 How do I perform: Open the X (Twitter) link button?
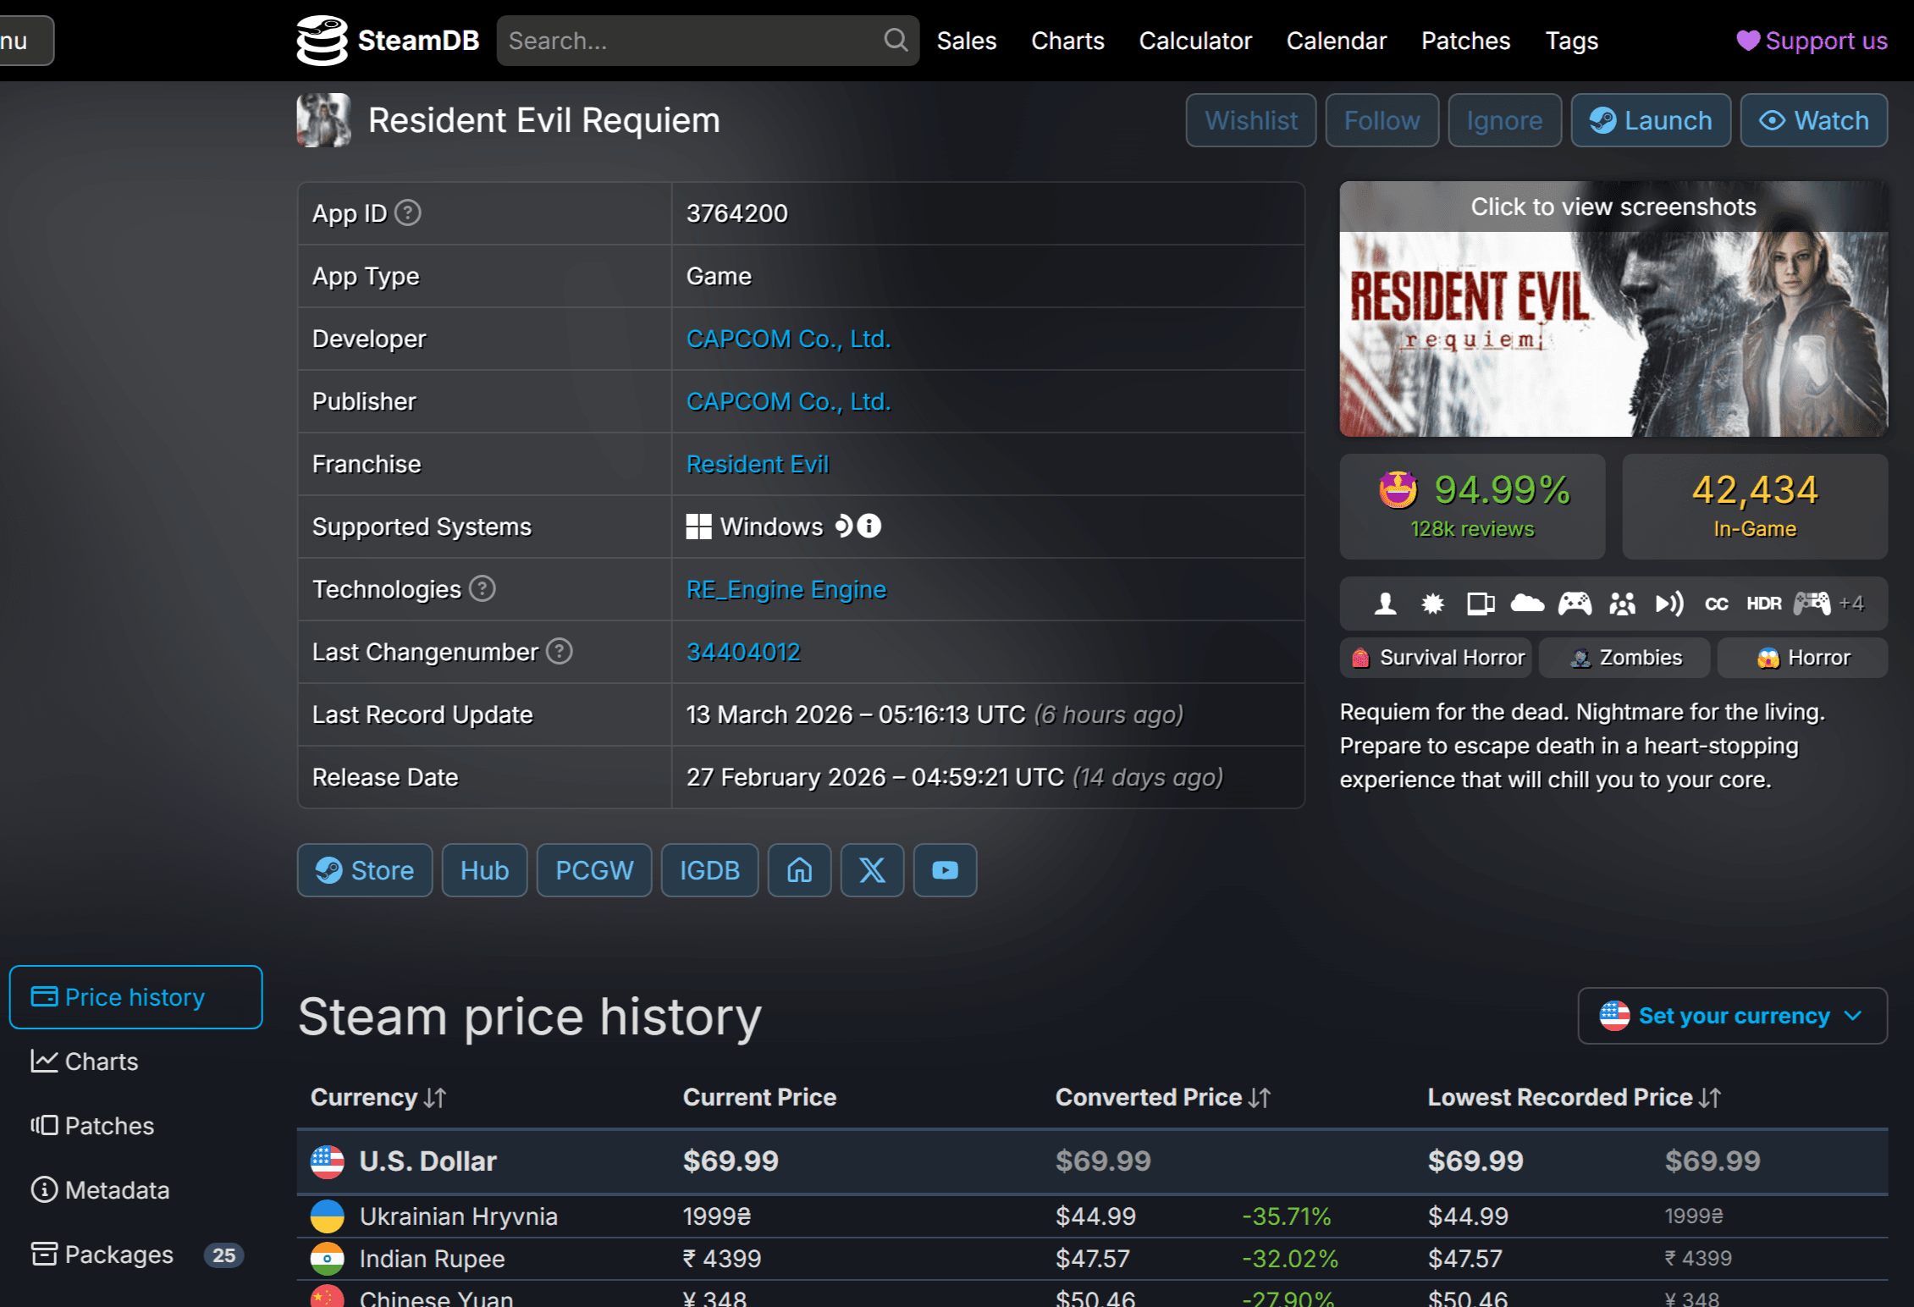tap(873, 870)
